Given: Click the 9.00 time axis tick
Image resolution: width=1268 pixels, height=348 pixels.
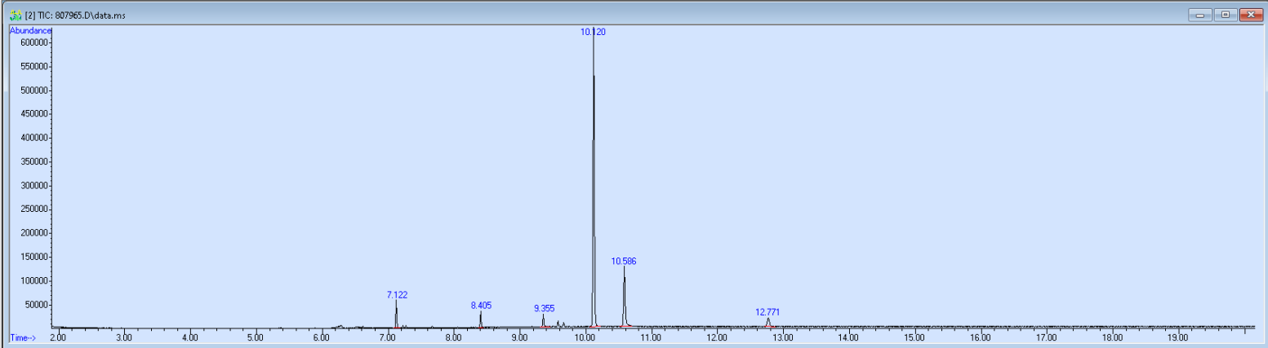Looking at the screenshot, I should (x=519, y=337).
